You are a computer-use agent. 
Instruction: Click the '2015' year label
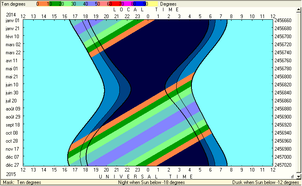pyautogui.click(x=11, y=174)
